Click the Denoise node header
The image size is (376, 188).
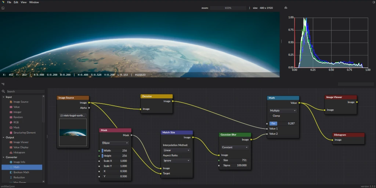click(156, 96)
